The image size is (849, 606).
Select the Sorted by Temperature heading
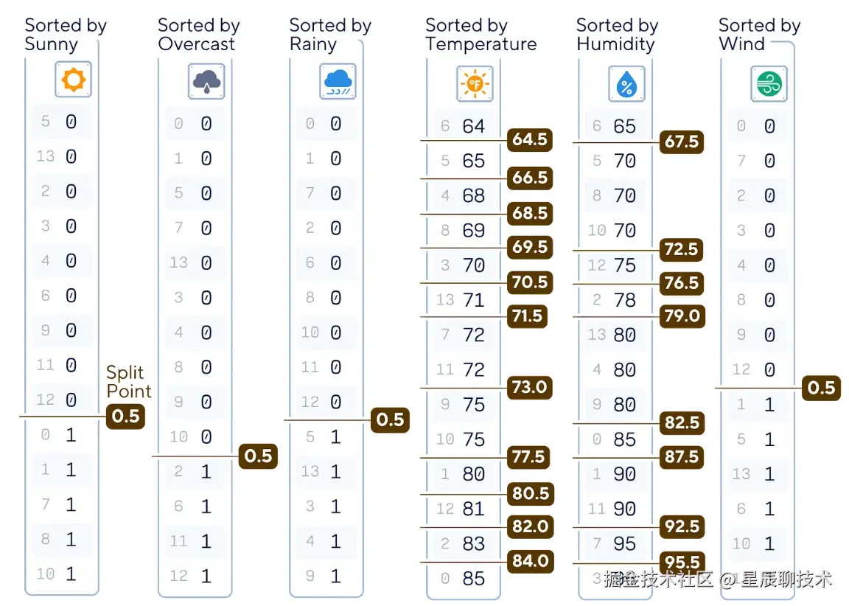[x=481, y=35]
